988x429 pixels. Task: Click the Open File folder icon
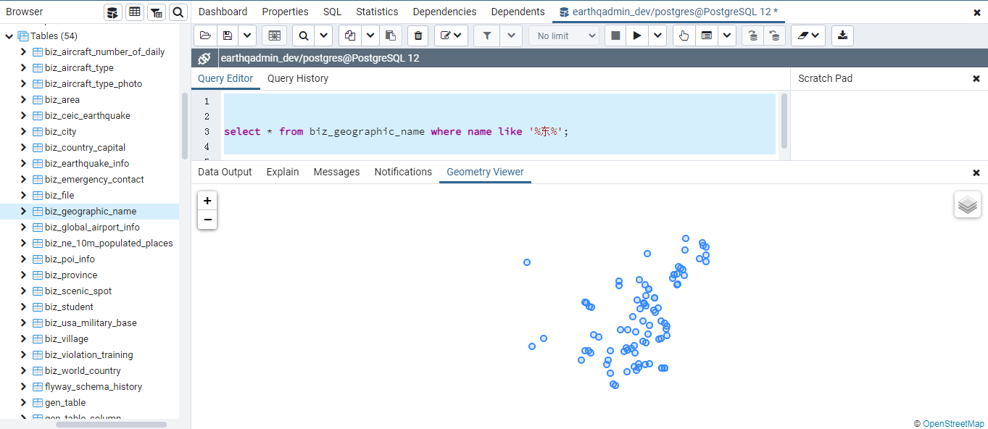(205, 36)
